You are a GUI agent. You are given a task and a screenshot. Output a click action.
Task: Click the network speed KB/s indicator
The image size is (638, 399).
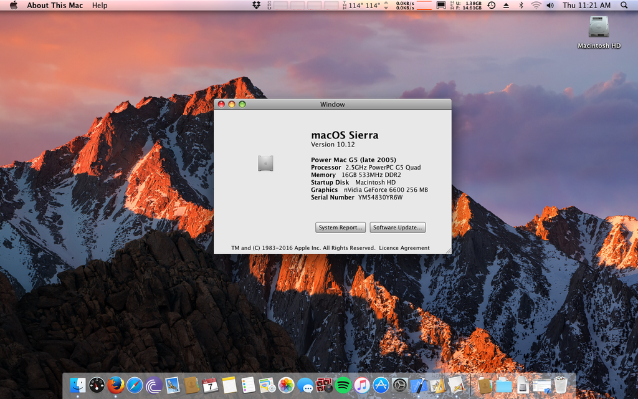tap(405, 5)
